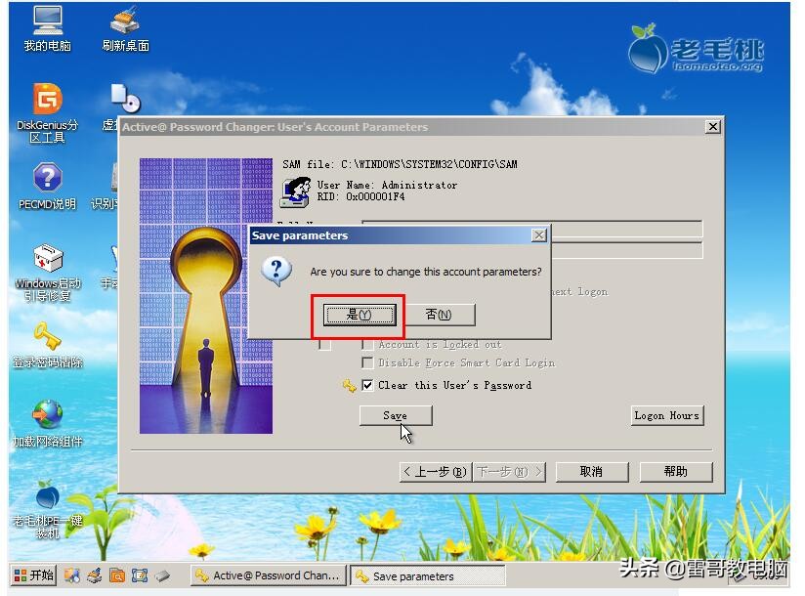805x596 pixels.
Task: Go back with 上一步(B) button
Action: point(434,472)
